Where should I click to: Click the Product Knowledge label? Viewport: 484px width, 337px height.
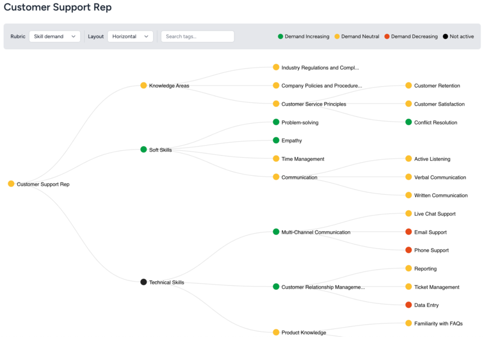(x=304, y=333)
